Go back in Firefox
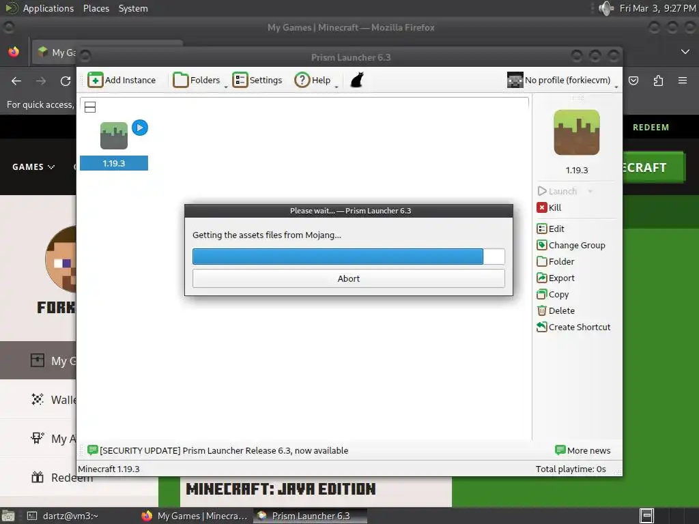Screen dimensions: 699x524 (16, 81)
